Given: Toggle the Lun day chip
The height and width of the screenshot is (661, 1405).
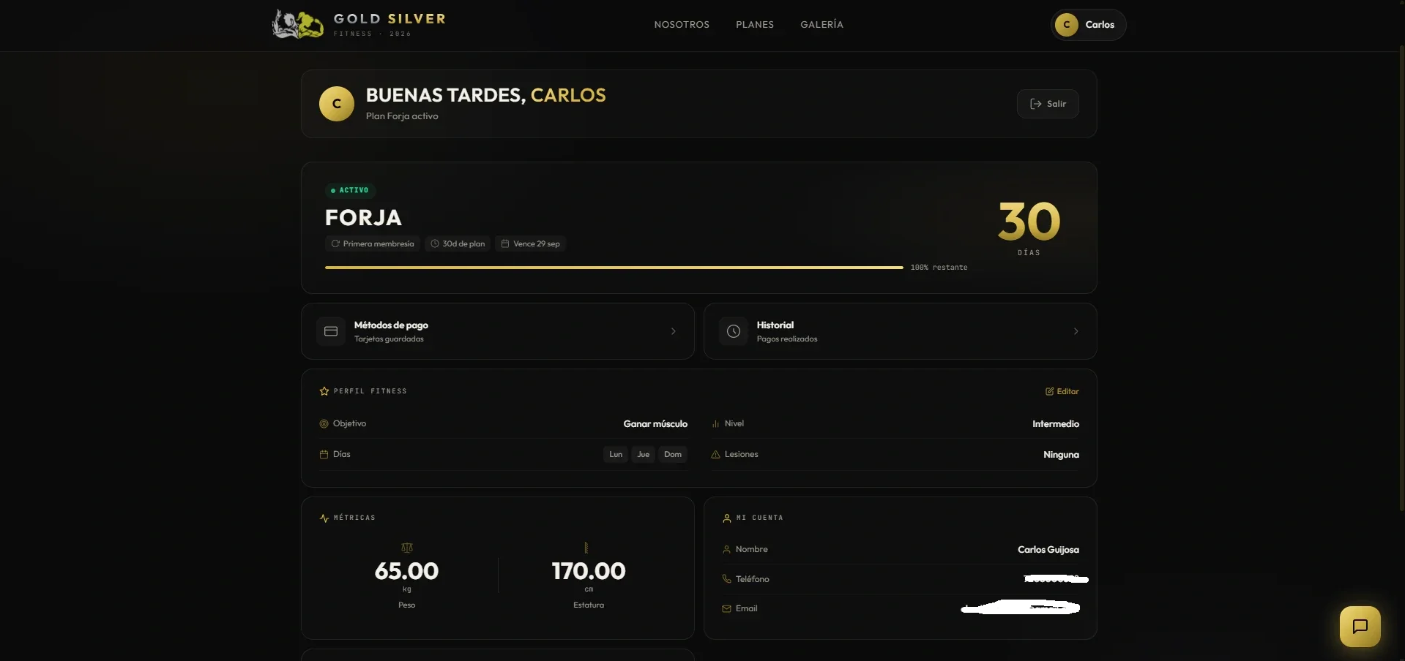Looking at the screenshot, I should (616, 455).
